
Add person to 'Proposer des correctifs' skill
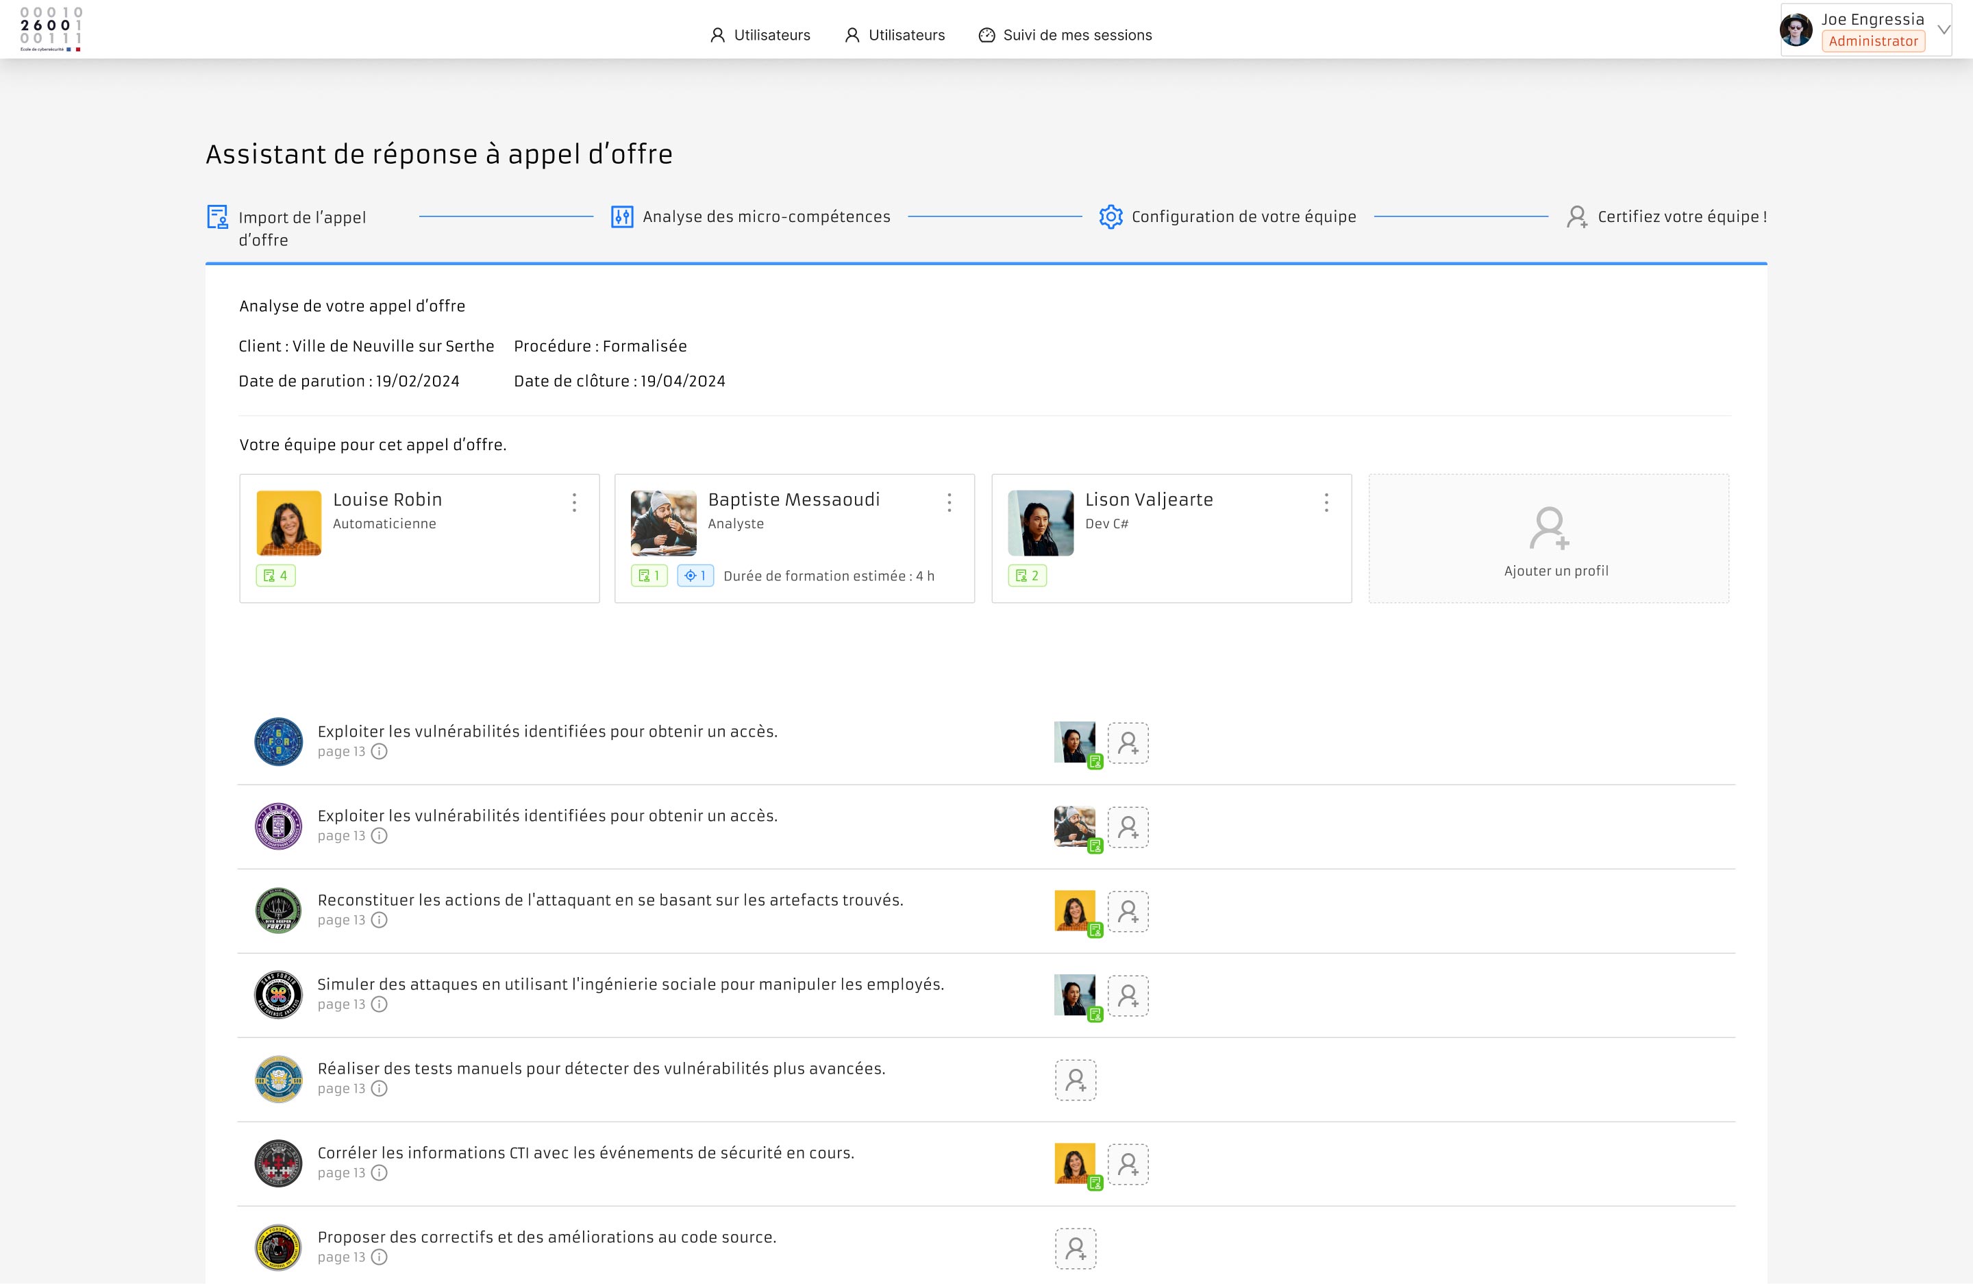pos(1075,1248)
